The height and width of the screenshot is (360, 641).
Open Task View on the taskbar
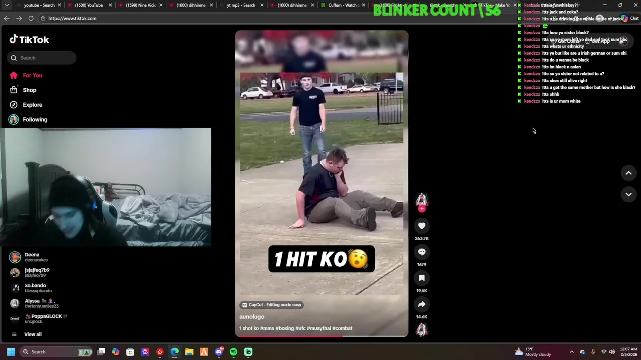coord(101,352)
